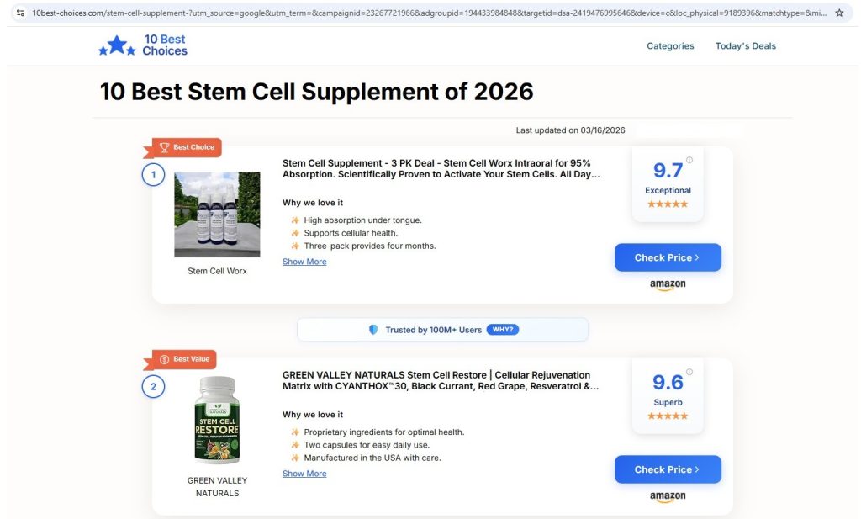
Task: Expand Show More for Stem Cell Worx
Action: pos(304,262)
